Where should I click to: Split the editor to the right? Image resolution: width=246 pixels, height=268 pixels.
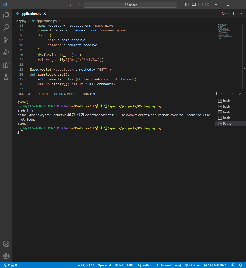tap(234, 14)
